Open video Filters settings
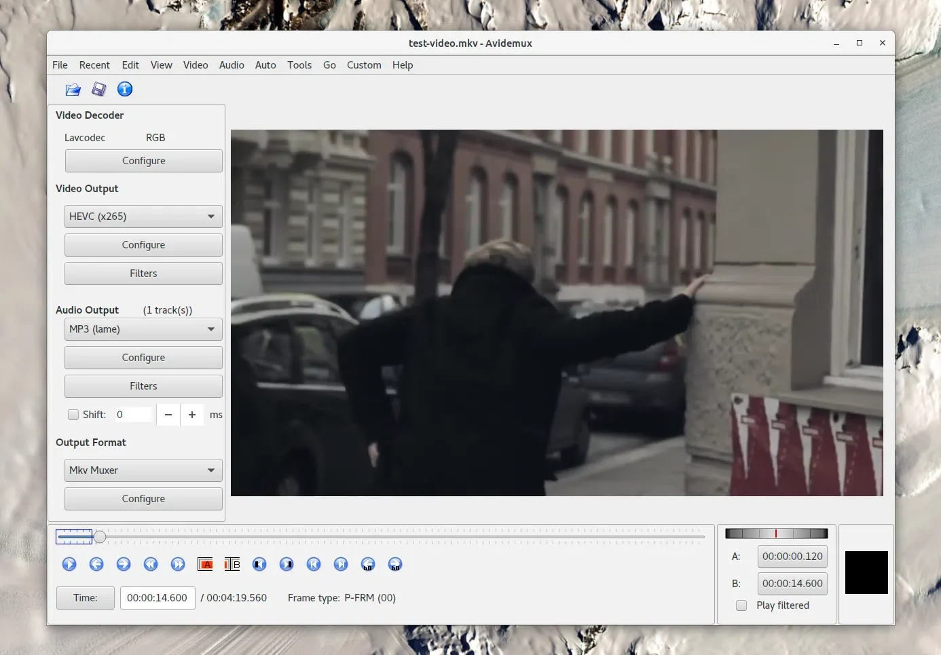Screen dimensions: 941x655 143,273
